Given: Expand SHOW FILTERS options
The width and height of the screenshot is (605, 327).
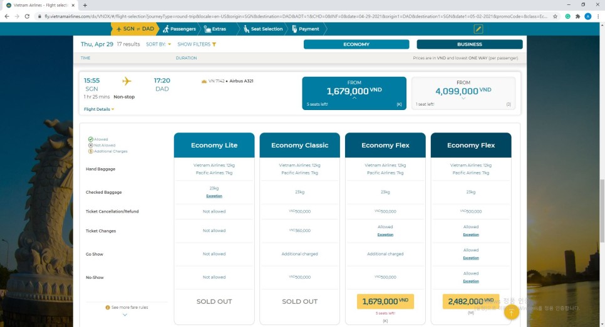Looking at the screenshot, I should coord(197,44).
